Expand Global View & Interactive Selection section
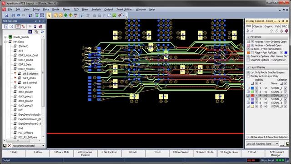 [x=248, y=137]
